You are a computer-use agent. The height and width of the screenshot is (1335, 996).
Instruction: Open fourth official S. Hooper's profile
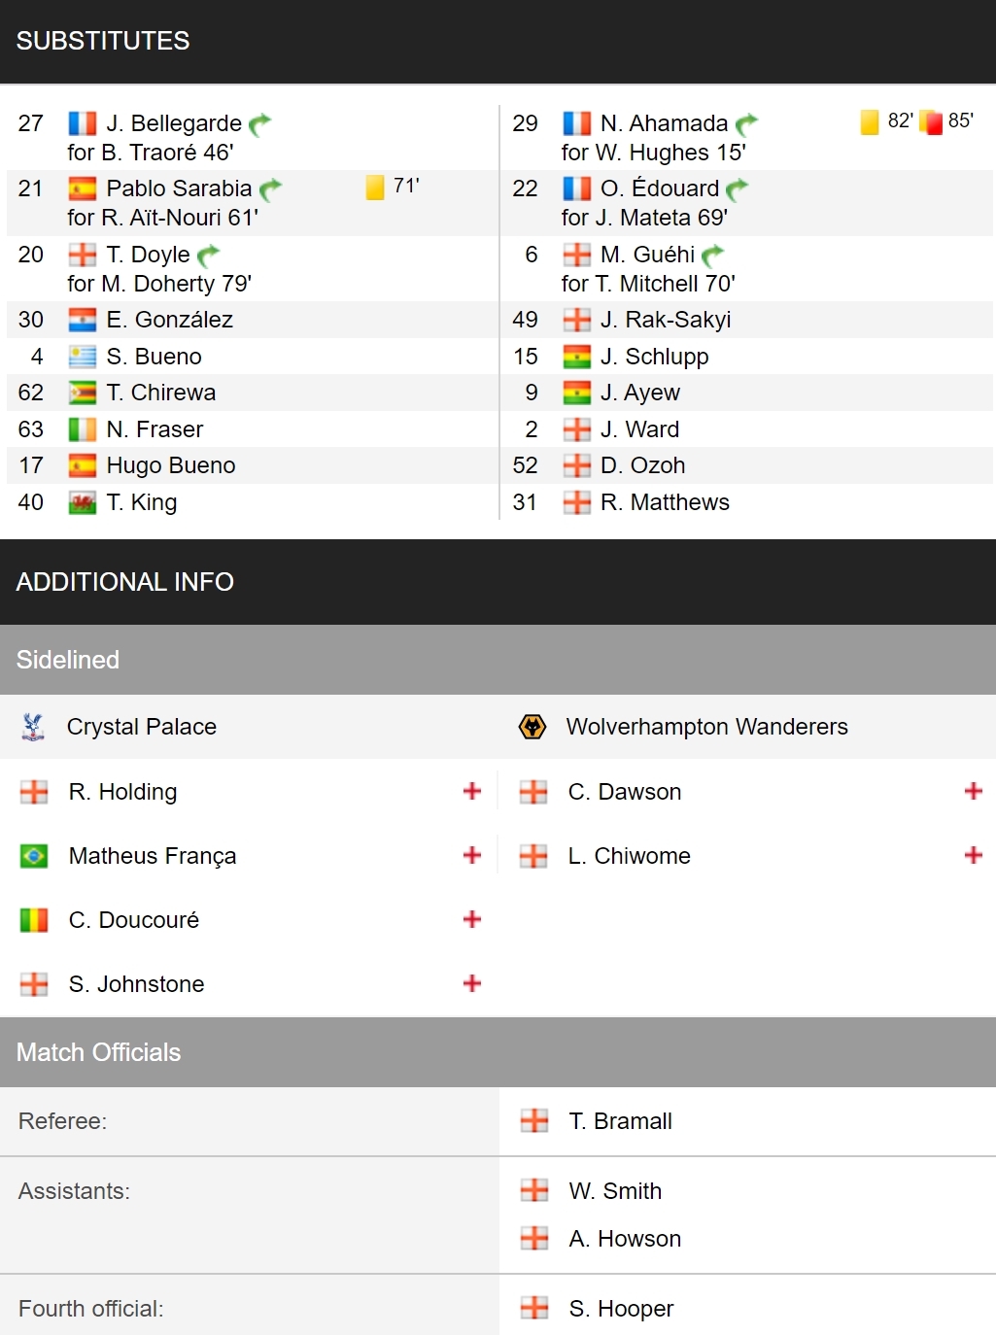coord(622,1309)
